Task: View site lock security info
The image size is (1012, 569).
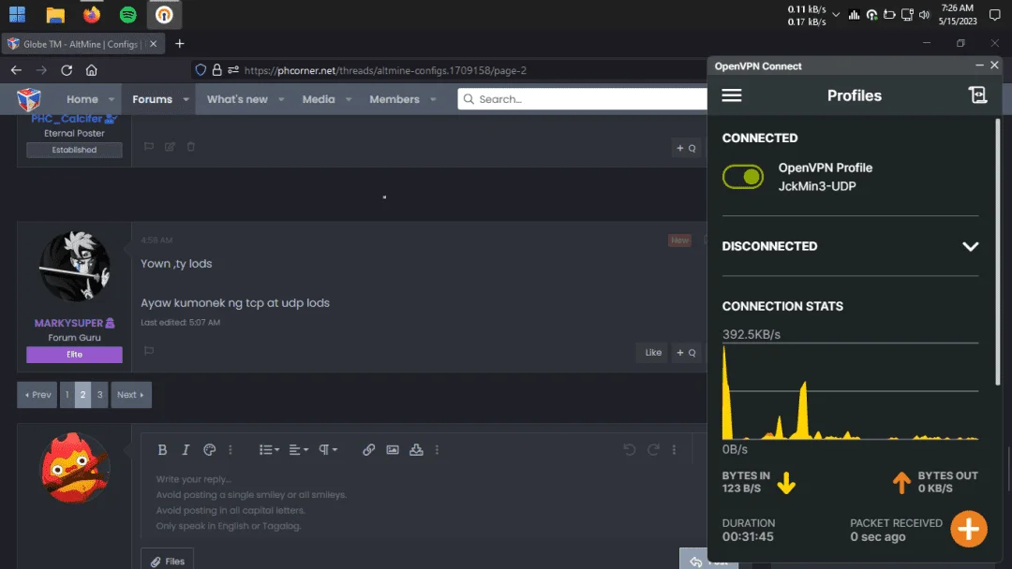Action: [x=216, y=70]
